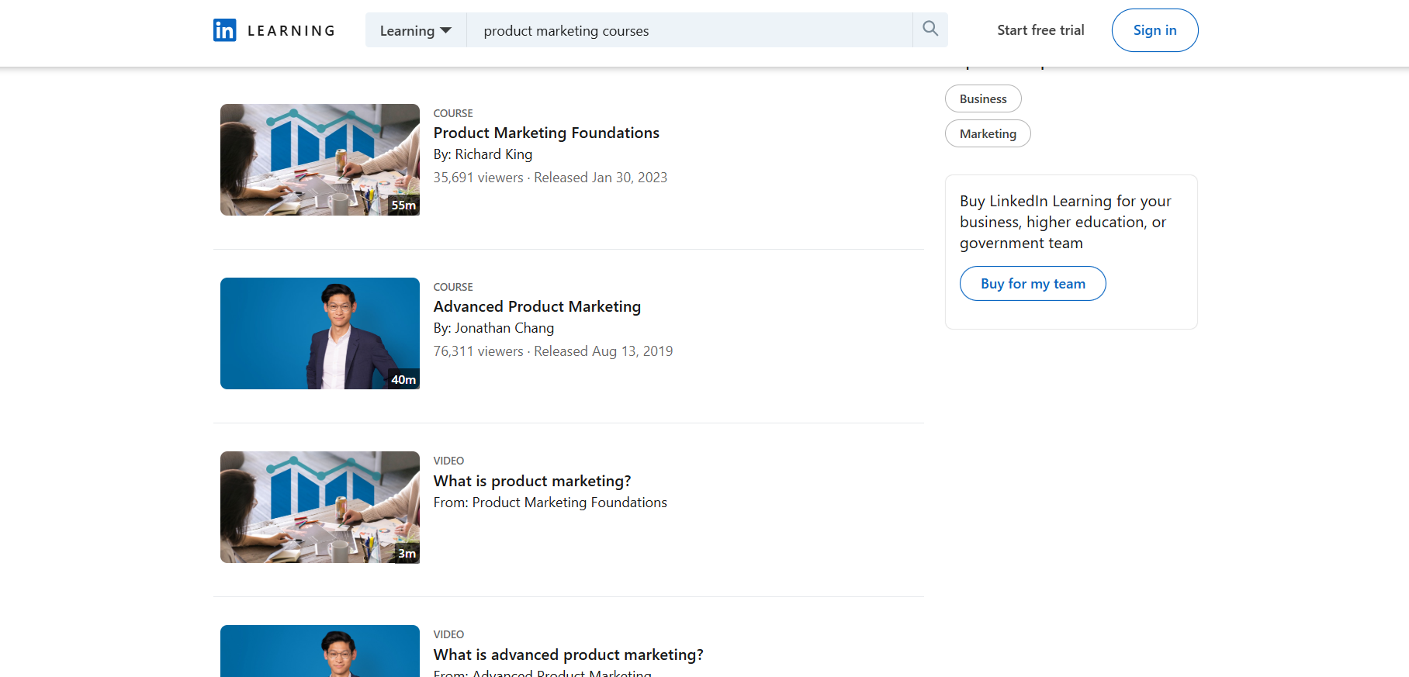Click Buy LinkedIn Learning for your business text
The image size is (1409, 677).
click(x=1065, y=222)
